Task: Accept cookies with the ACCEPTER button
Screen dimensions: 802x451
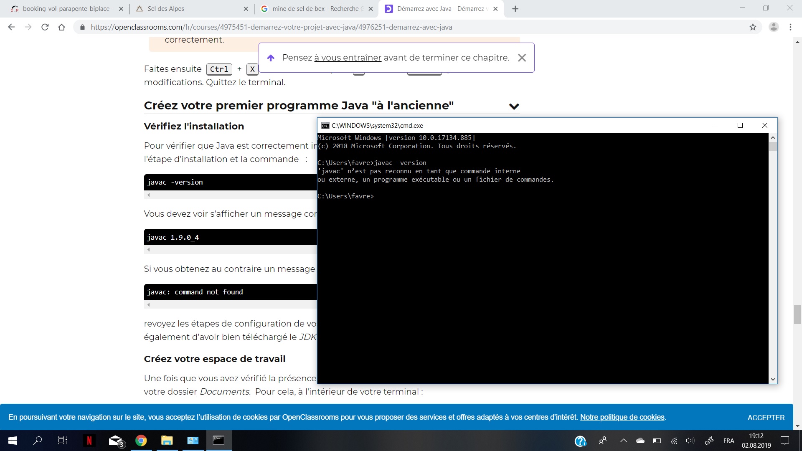Action: click(766, 417)
